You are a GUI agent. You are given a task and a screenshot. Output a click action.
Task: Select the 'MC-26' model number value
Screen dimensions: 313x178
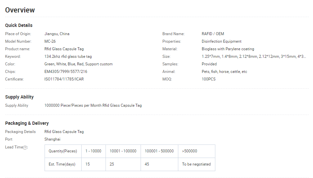(x=50, y=41)
